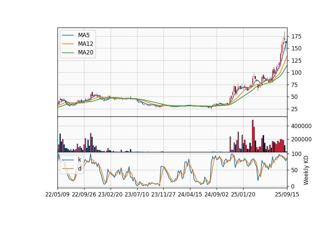Click the d legend label
The width and height of the screenshot is (319, 229).
pyautogui.click(x=79, y=169)
